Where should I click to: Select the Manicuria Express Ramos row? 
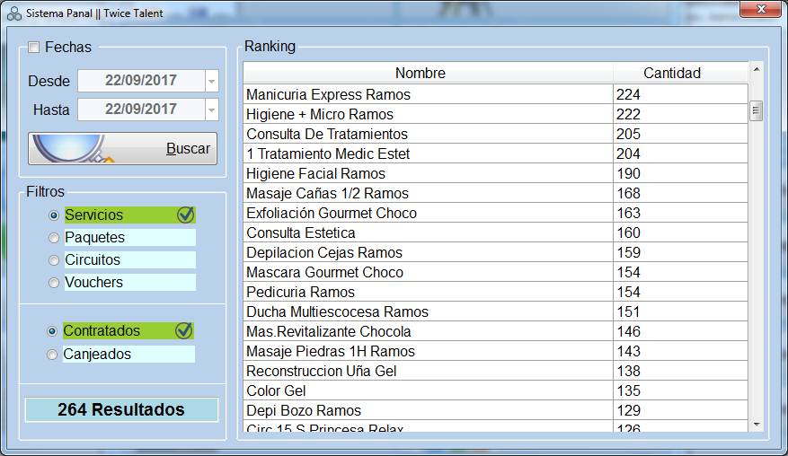[495, 94]
